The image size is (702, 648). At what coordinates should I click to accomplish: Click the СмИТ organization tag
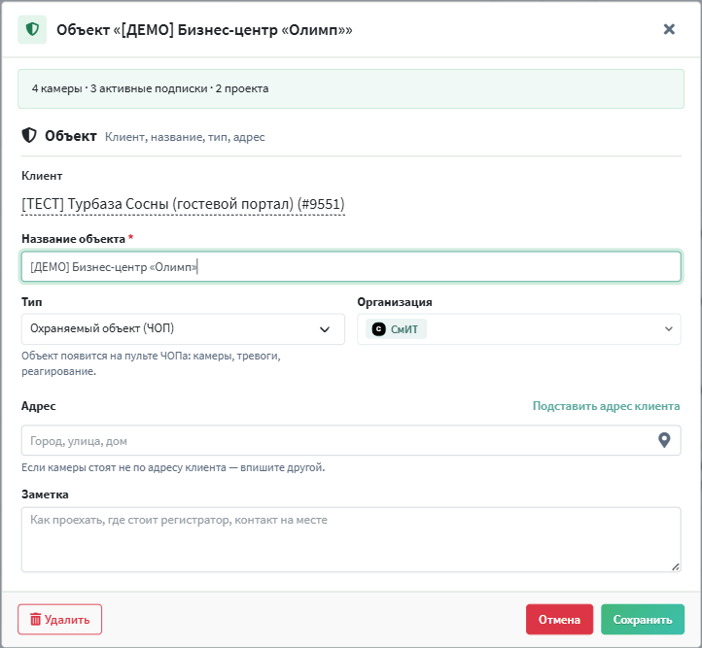tap(397, 329)
